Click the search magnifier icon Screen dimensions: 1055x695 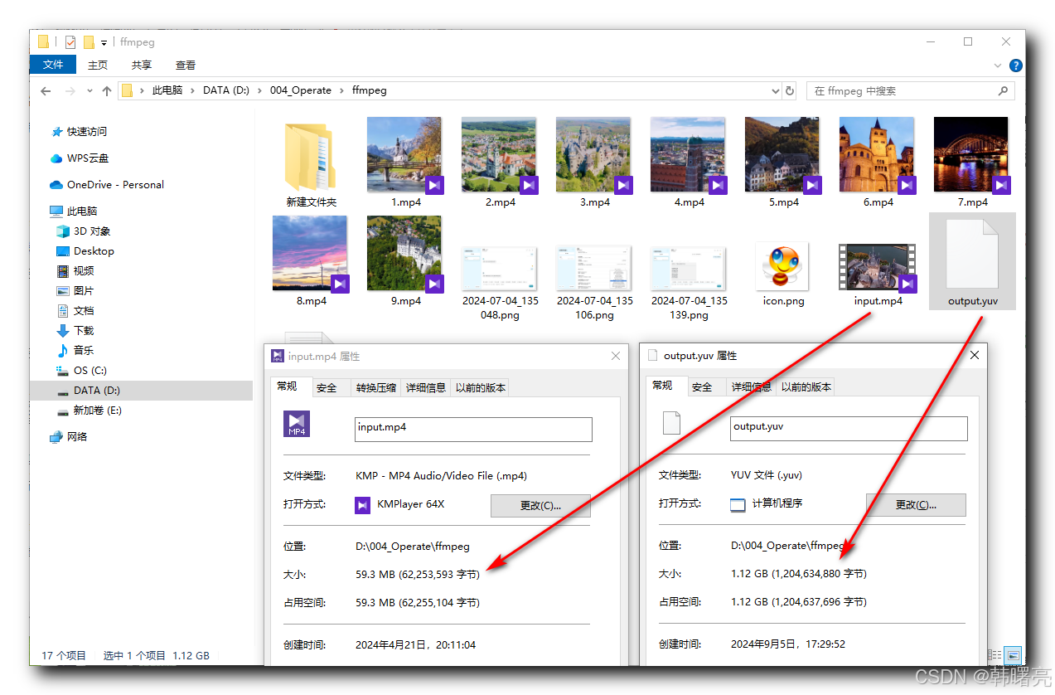coord(1003,91)
